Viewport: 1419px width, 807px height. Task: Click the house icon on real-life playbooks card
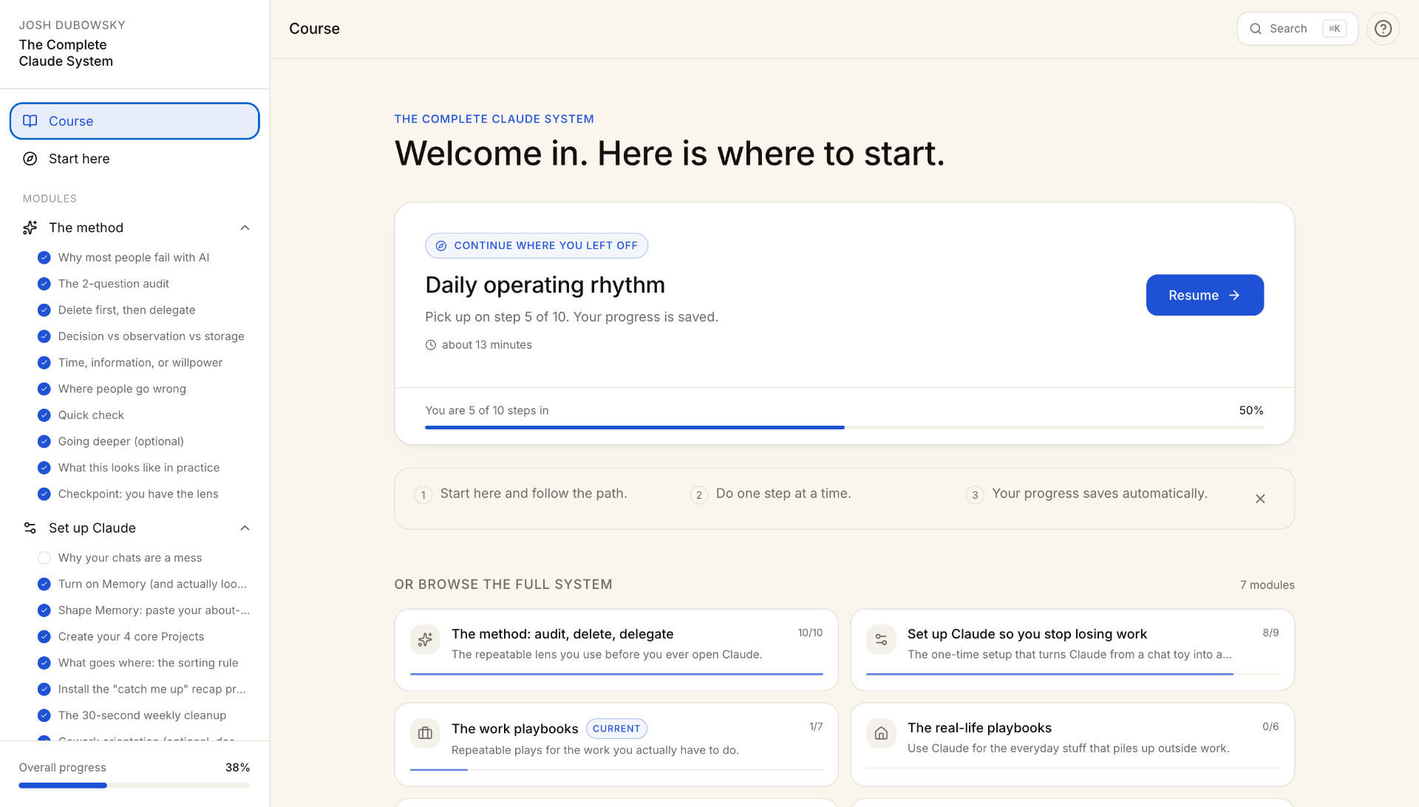coord(881,734)
